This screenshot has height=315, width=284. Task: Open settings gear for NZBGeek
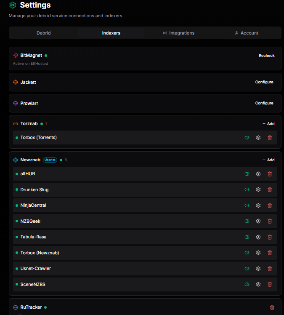click(258, 221)
